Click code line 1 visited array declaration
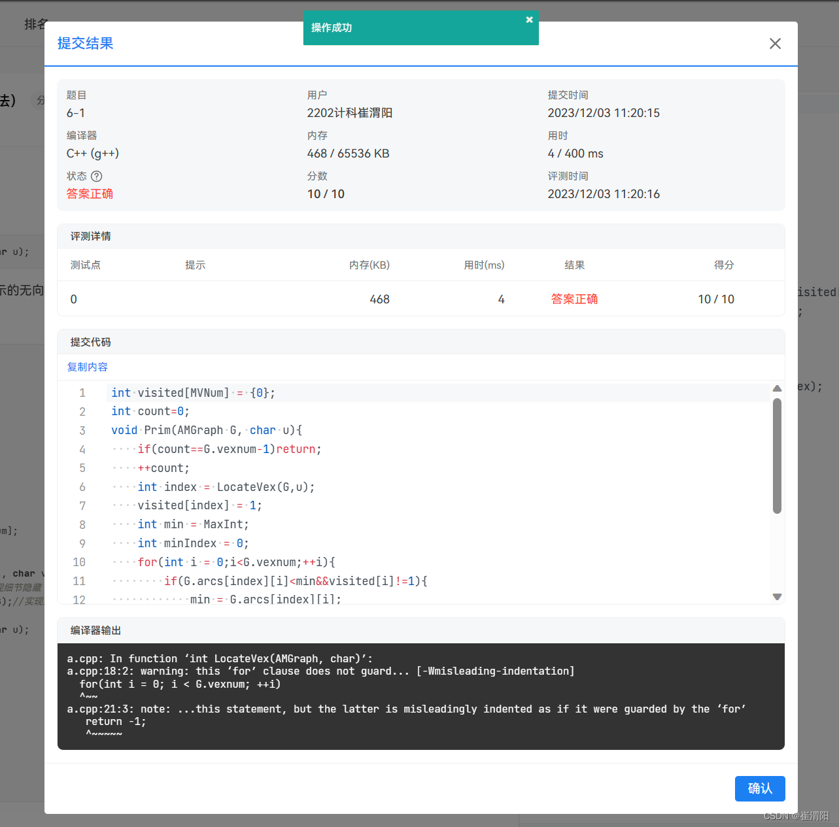Viewport: 839px width, 827px height. pyautogui.click(x=194, y=393)
